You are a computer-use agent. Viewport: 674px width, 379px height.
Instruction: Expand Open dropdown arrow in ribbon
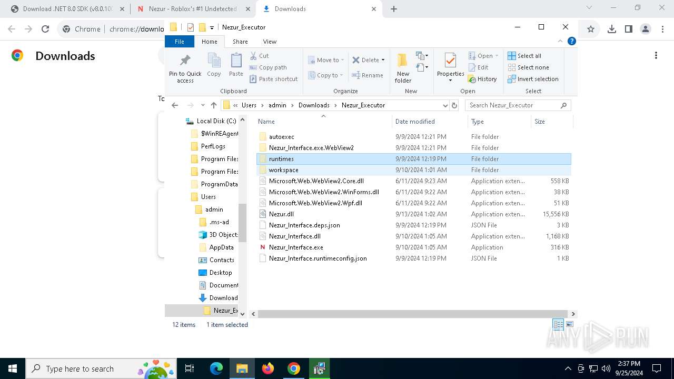(497, 56)
